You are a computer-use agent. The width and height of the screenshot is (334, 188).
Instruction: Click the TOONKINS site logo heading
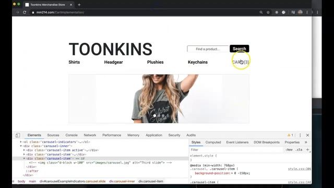[110, 49]
